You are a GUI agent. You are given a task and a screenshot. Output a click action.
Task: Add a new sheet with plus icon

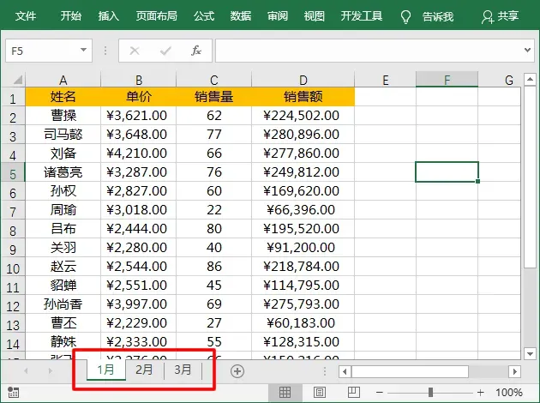tap(237, 371)
